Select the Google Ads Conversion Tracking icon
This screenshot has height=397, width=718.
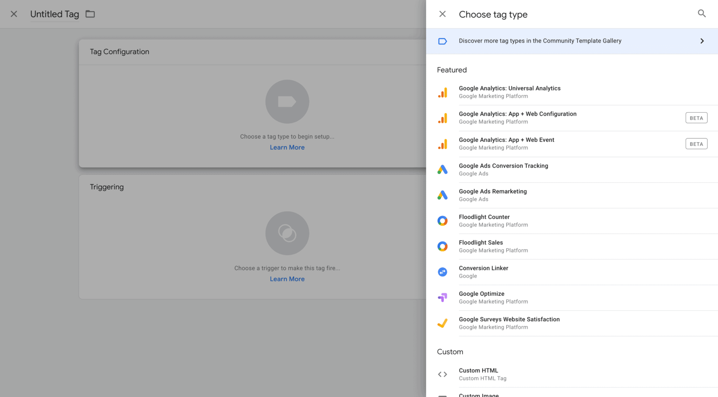[x=443, y=169]
